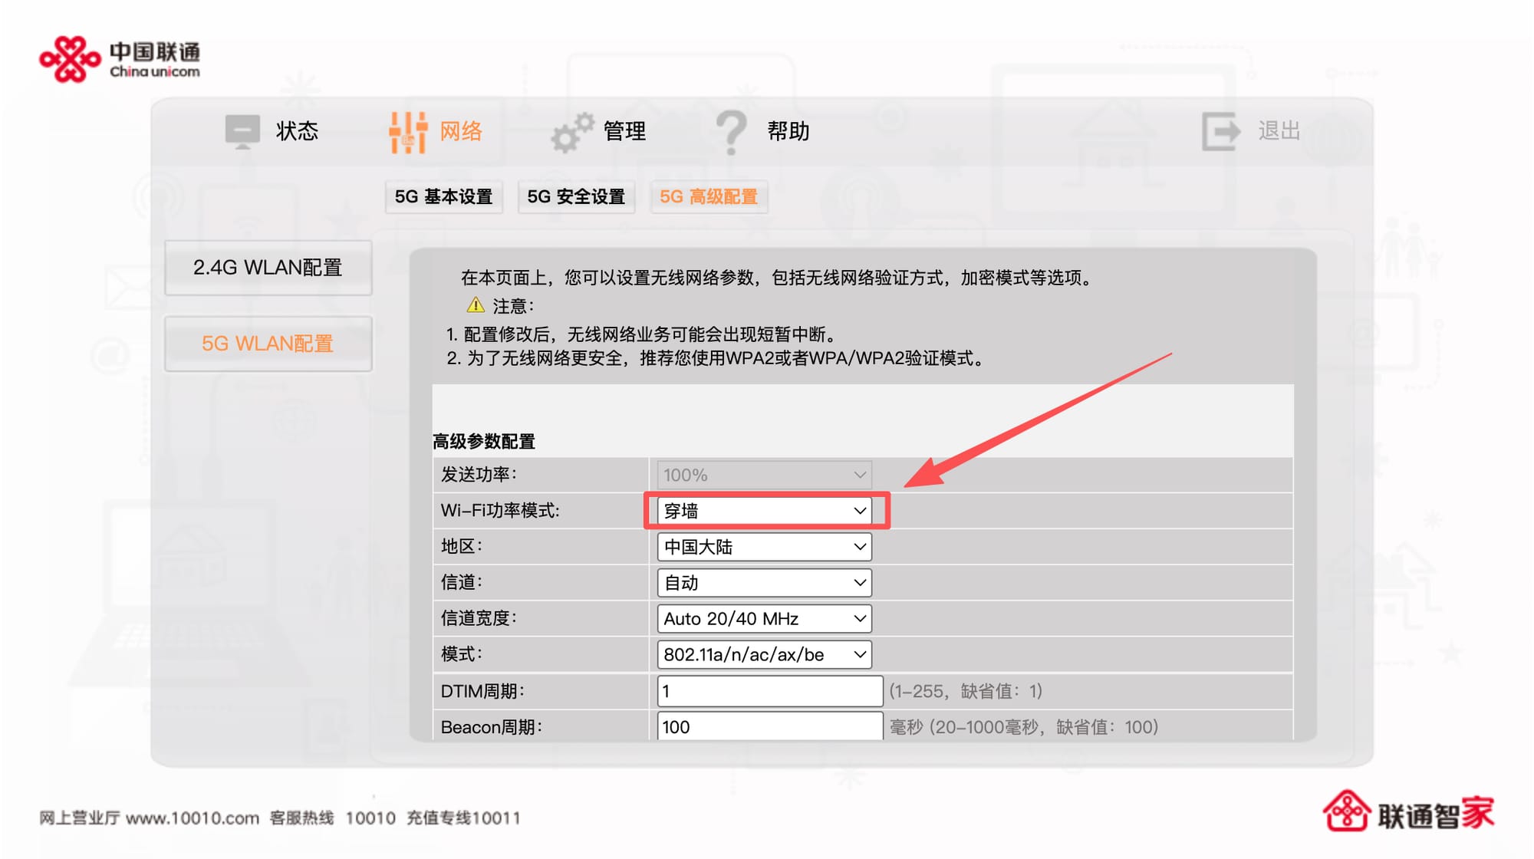The image size is (1534, 859).
Task: Click the 联通智家 house logo
Action: [1346, 811]
